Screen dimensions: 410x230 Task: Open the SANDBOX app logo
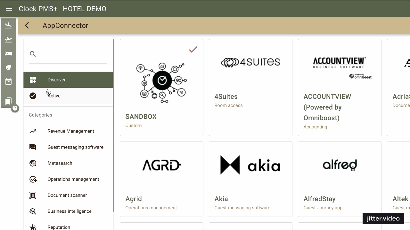pyautogui.click(x=161, y=82)
